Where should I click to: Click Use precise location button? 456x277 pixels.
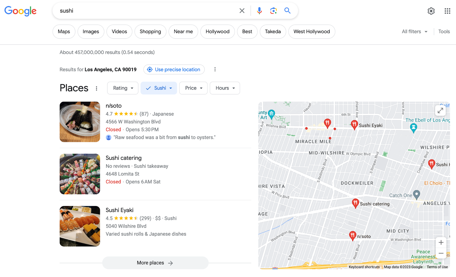point(174,69)
